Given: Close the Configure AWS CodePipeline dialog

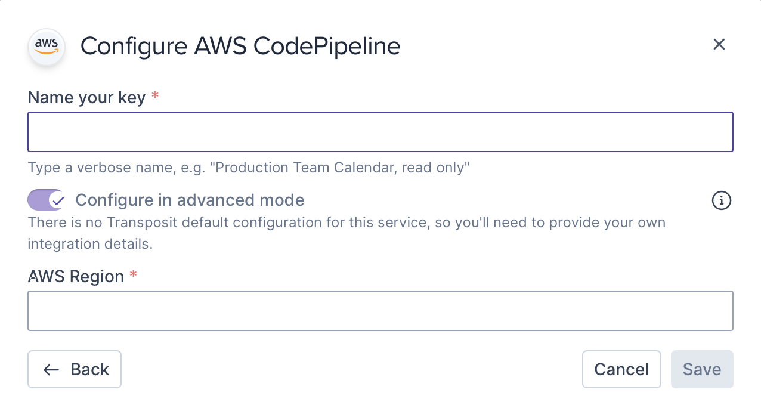Looking at the screenshot, I should [719, 44].
